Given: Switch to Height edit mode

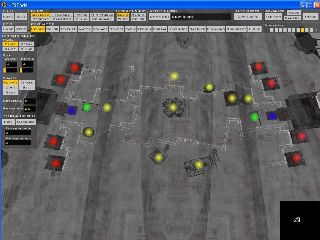Looking at the screenshot, I should (37, 29).
